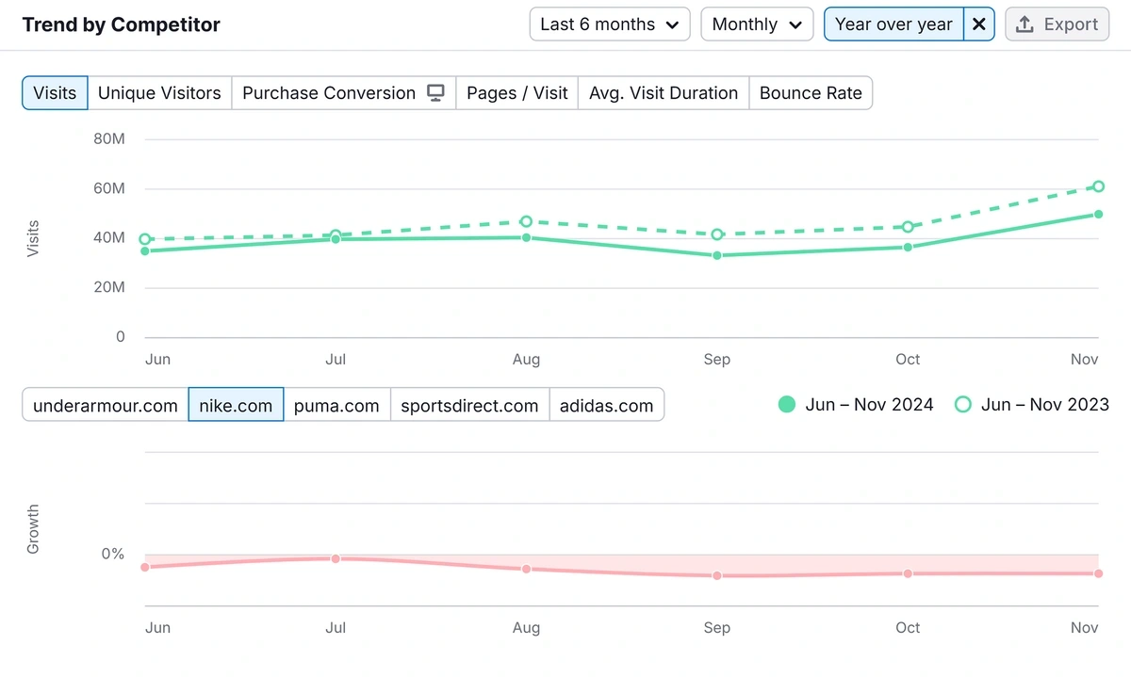Show the Avg. Visit Duration tab
Image resolution: width=1131 pixels, height=677 pixels.
664,93
